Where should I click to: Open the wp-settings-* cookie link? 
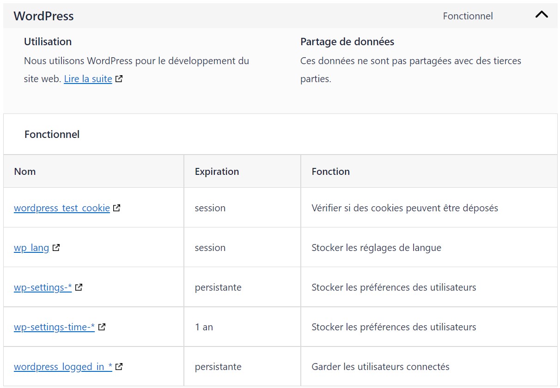tap(43, 287)
